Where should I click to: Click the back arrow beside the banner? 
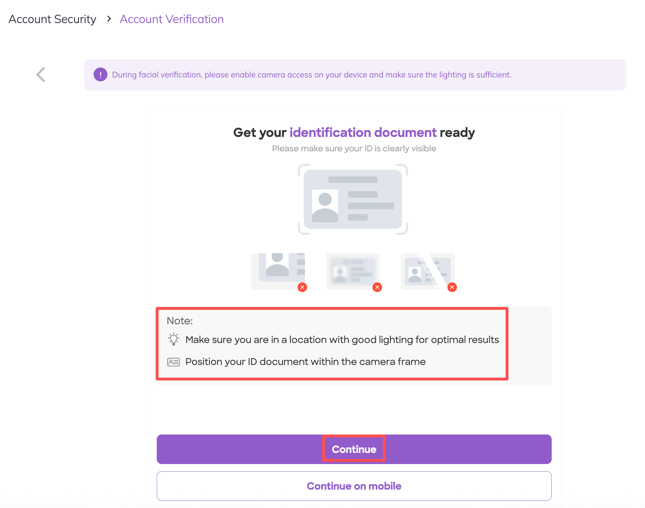click(x=41, y=75)
